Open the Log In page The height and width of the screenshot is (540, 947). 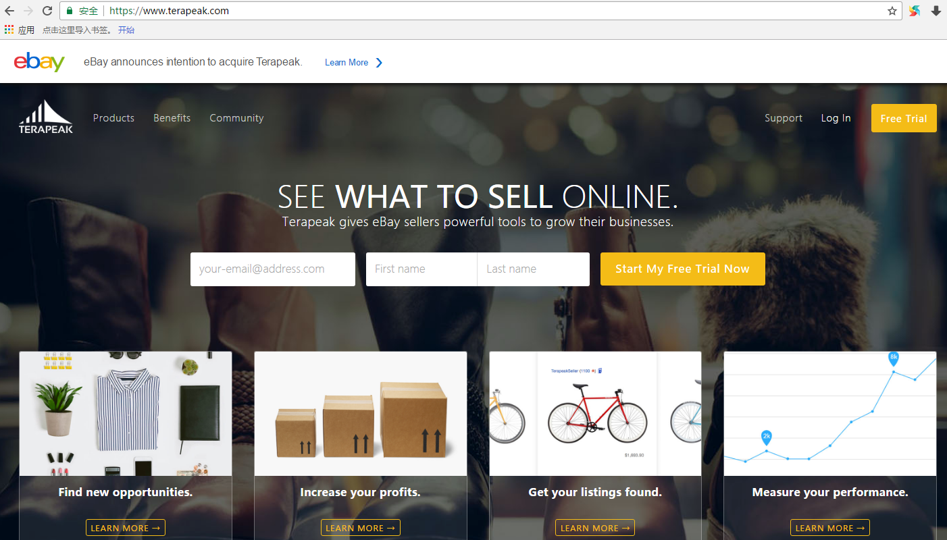point(836,118)
